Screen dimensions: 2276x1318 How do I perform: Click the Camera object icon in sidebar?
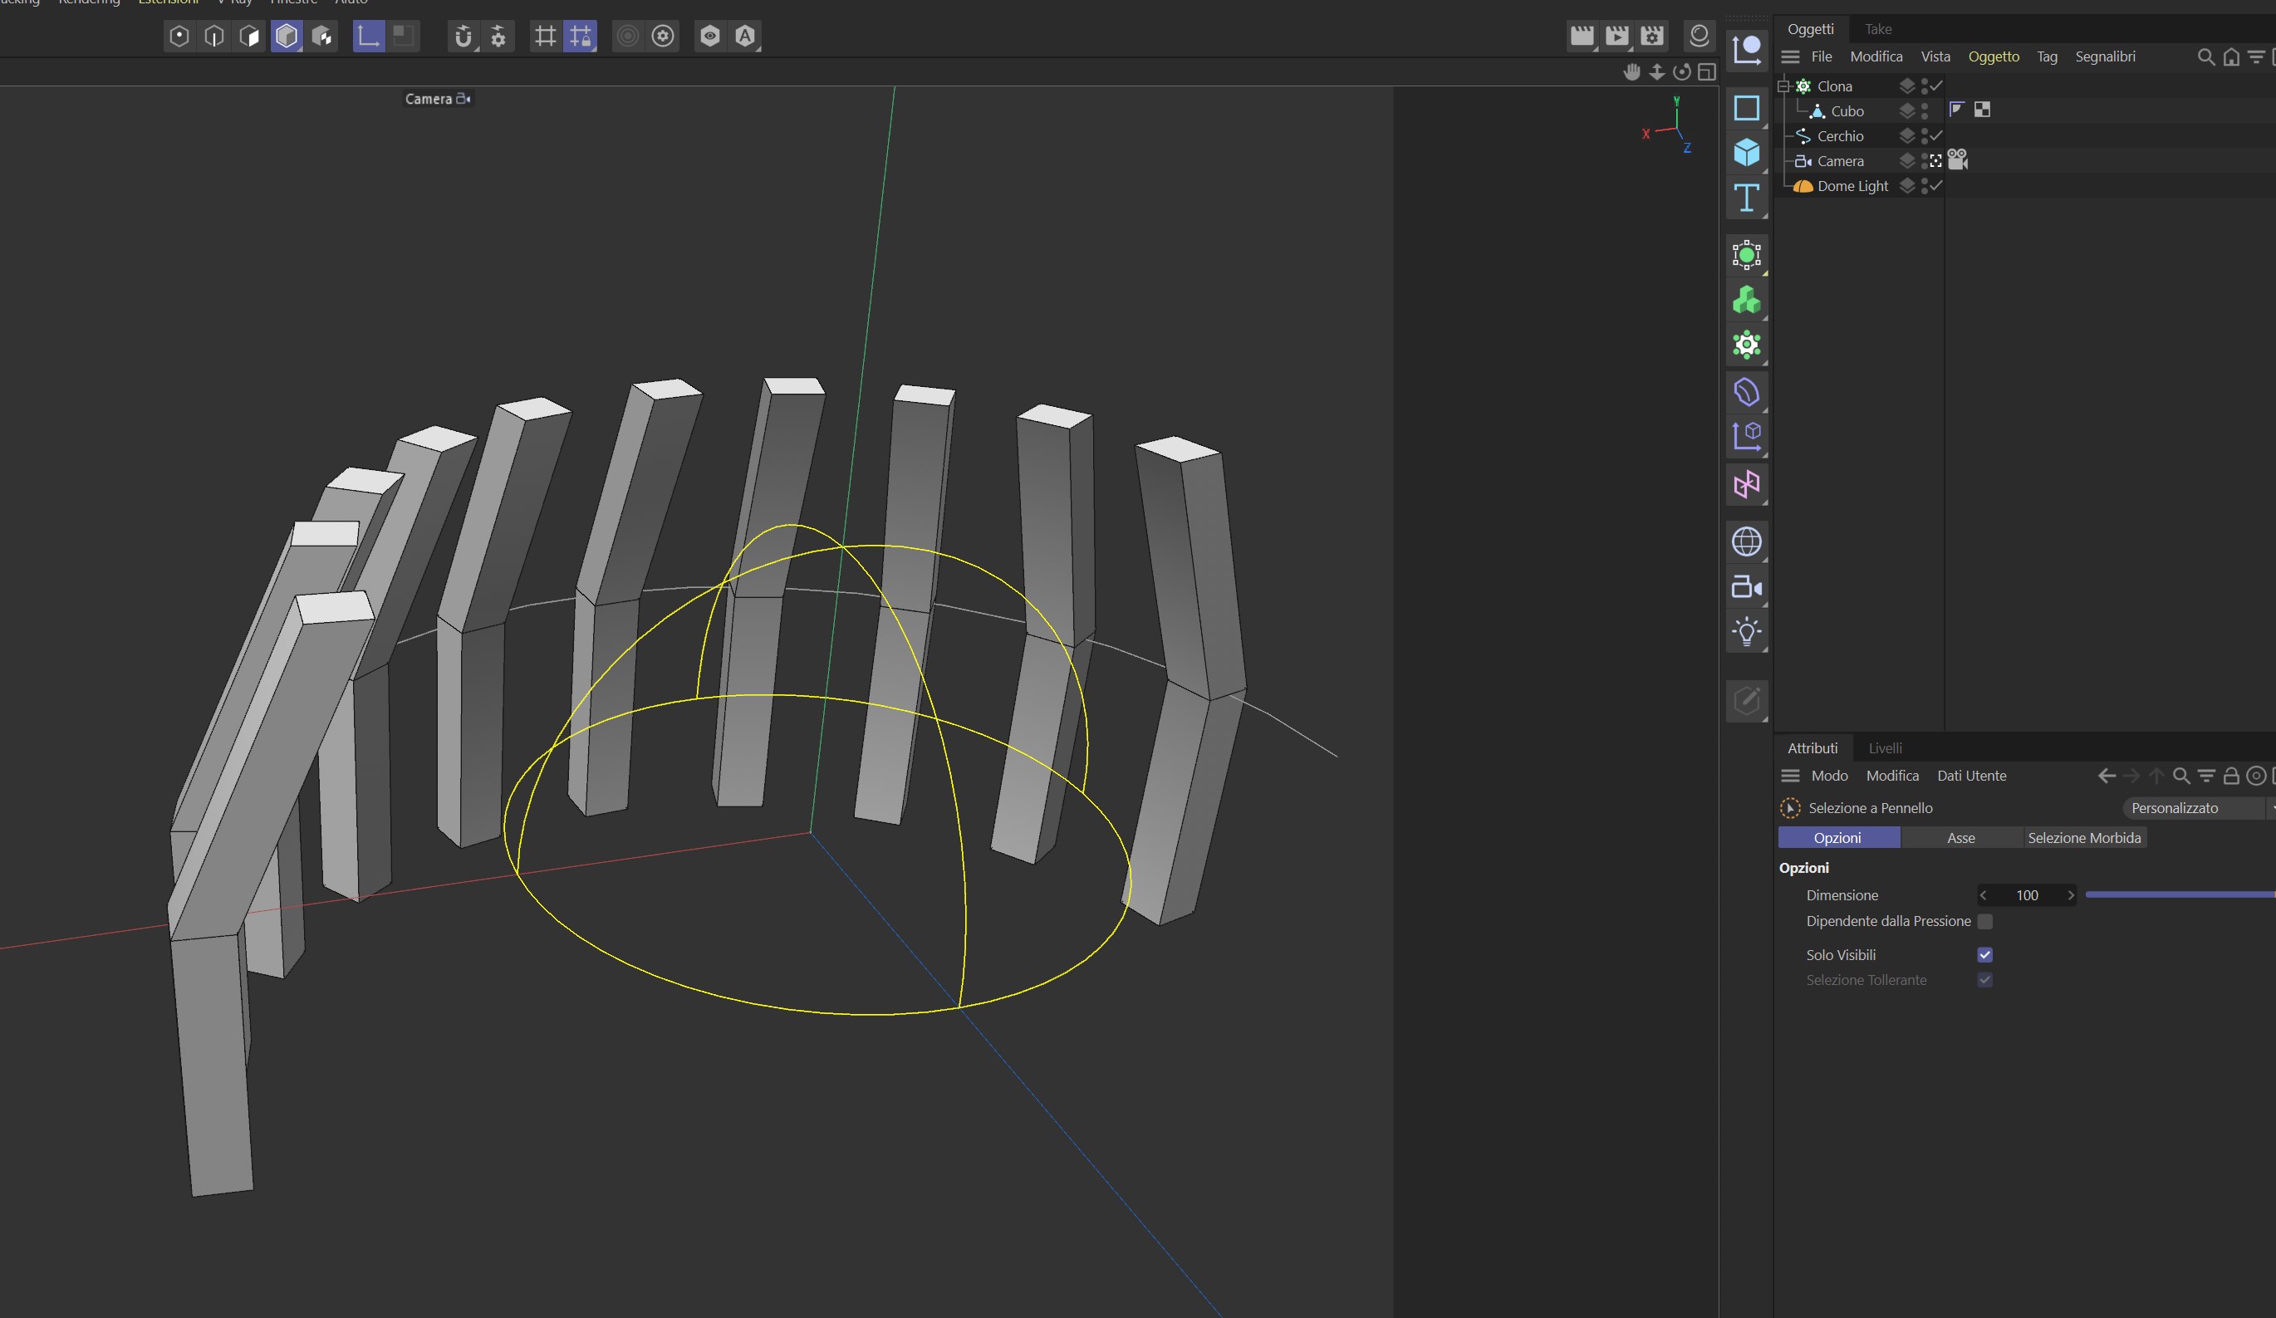1746,588
